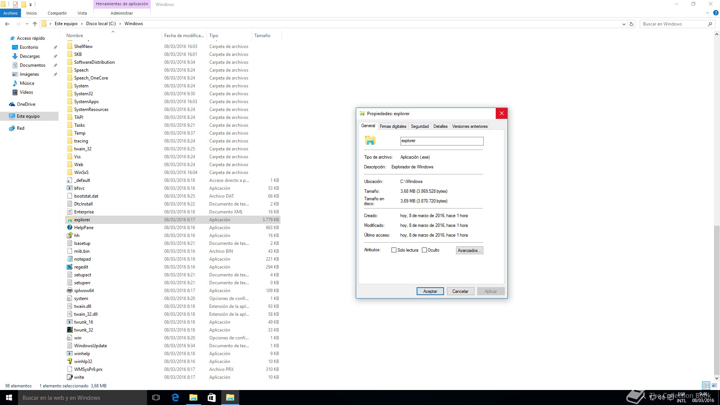Open the Archivo ribbon tab
Screen dimensions: 720x405
10,13
